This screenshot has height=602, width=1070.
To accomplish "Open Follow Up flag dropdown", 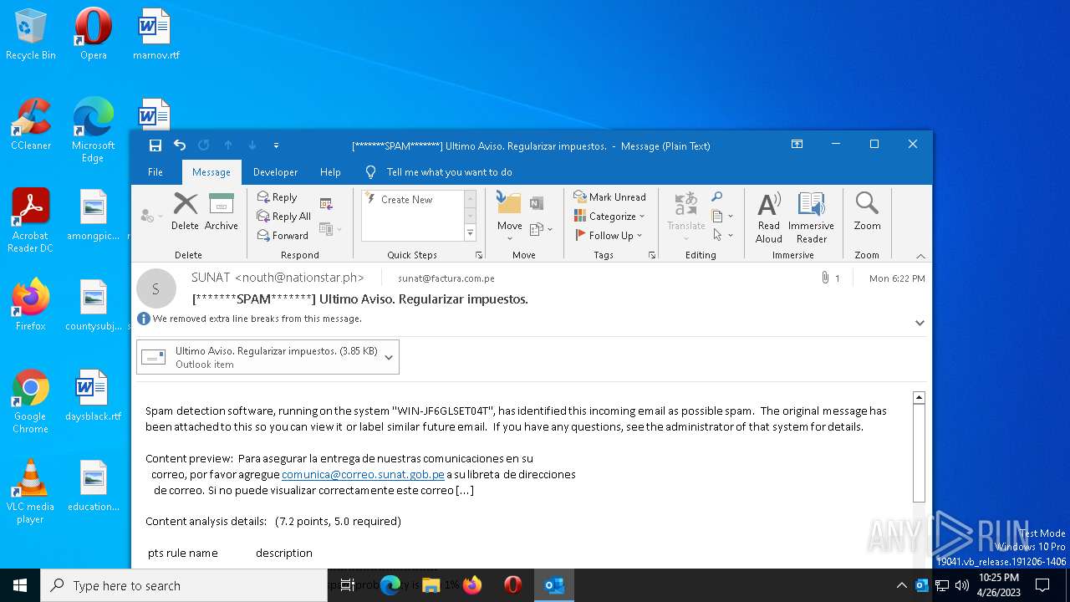I will tap(609, 236).
